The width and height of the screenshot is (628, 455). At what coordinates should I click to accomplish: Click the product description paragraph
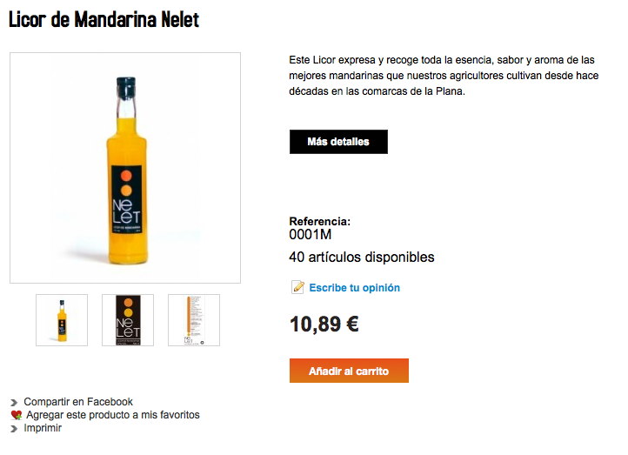444,76
